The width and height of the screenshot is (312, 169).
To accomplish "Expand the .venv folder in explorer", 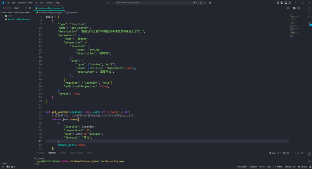I will click(x=3, y=16).
